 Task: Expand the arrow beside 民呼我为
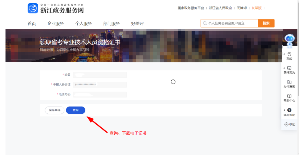(284, 68)
